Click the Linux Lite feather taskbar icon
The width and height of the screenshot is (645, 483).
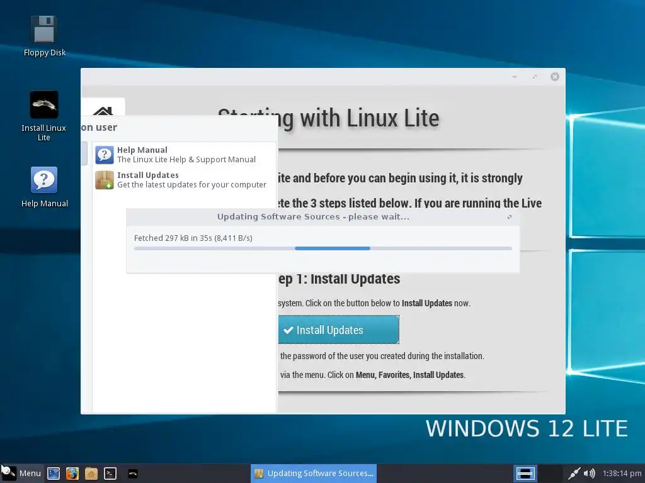[133, 474]
